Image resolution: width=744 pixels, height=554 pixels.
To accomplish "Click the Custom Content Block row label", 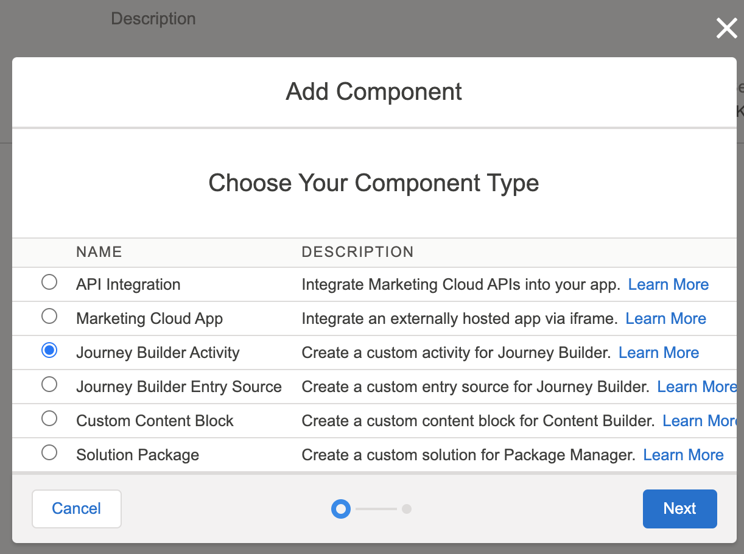I will [x=155, y=421].
